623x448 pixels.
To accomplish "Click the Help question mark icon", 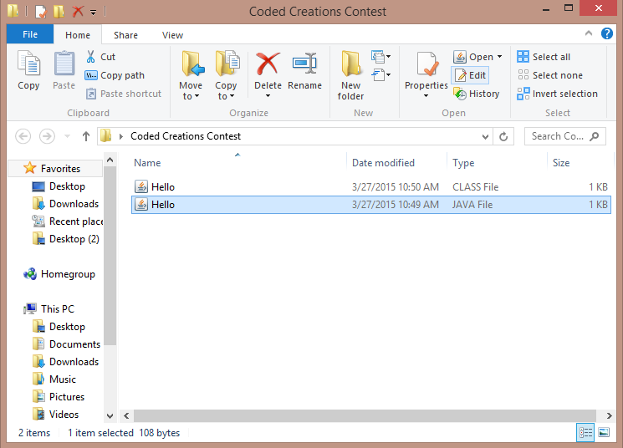I will [607, 33].
